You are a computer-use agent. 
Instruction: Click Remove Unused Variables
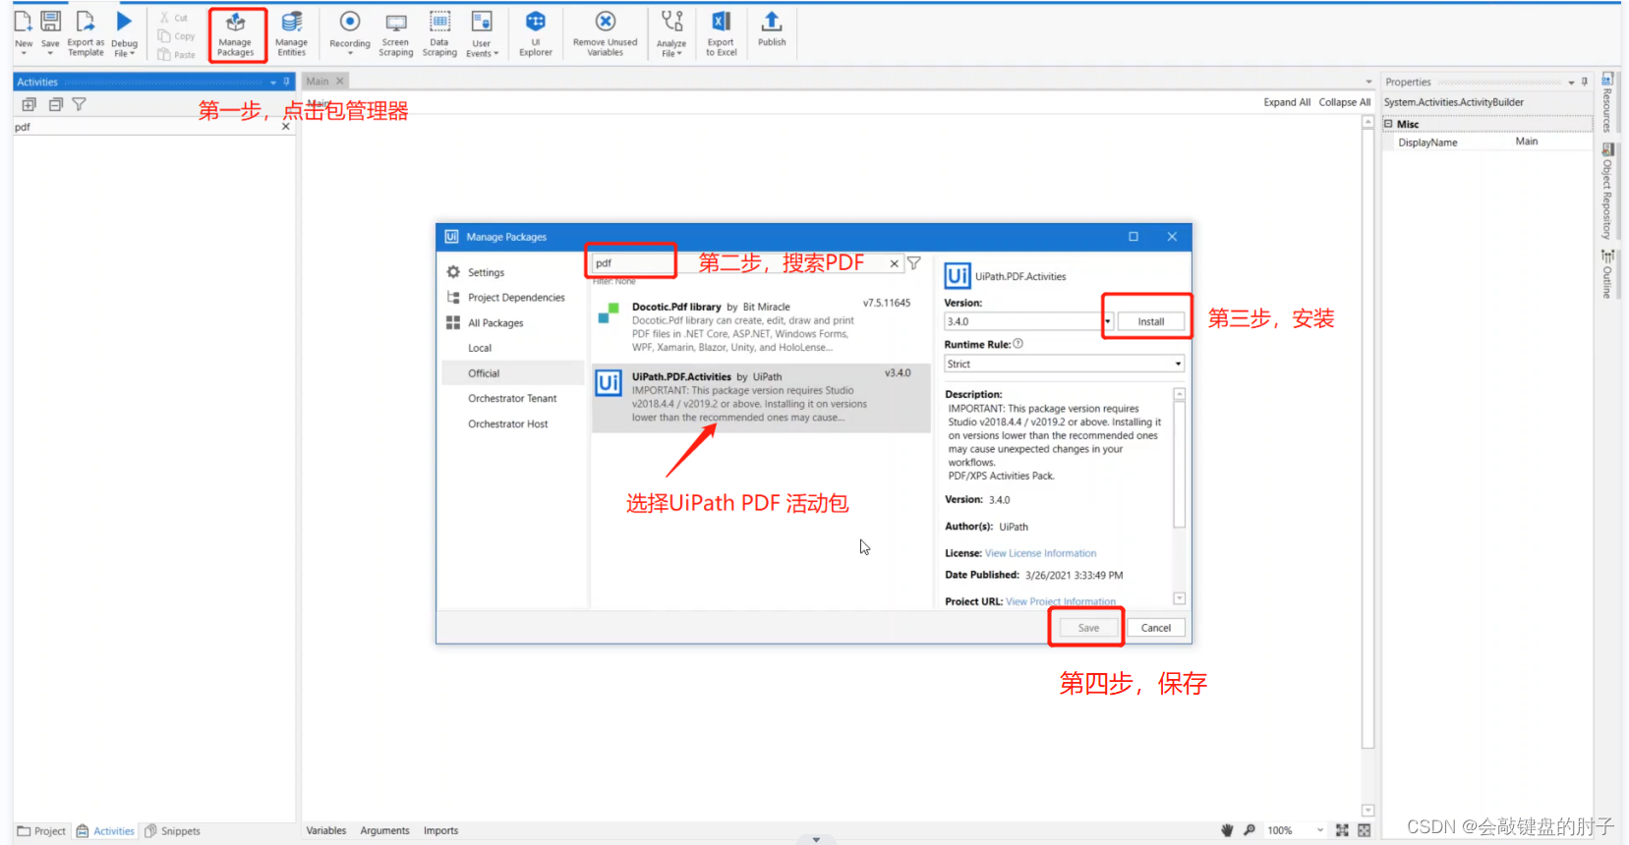point(606,33)
